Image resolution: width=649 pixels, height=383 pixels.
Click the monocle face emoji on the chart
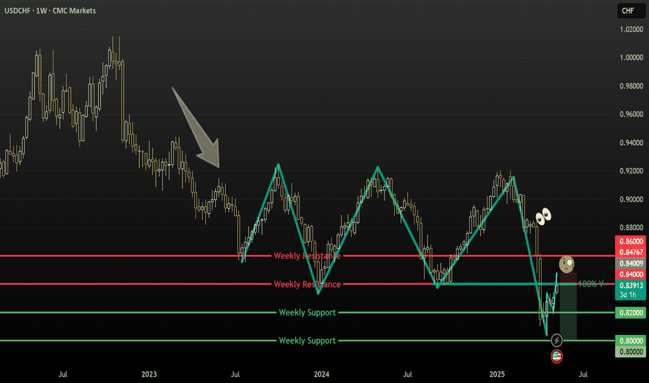566,264
